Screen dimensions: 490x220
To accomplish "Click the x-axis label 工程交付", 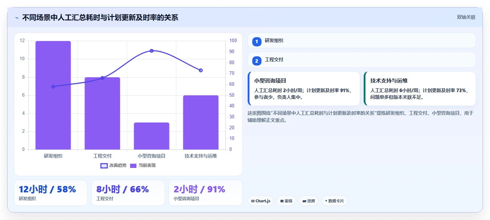I will (x=102, y=156).
